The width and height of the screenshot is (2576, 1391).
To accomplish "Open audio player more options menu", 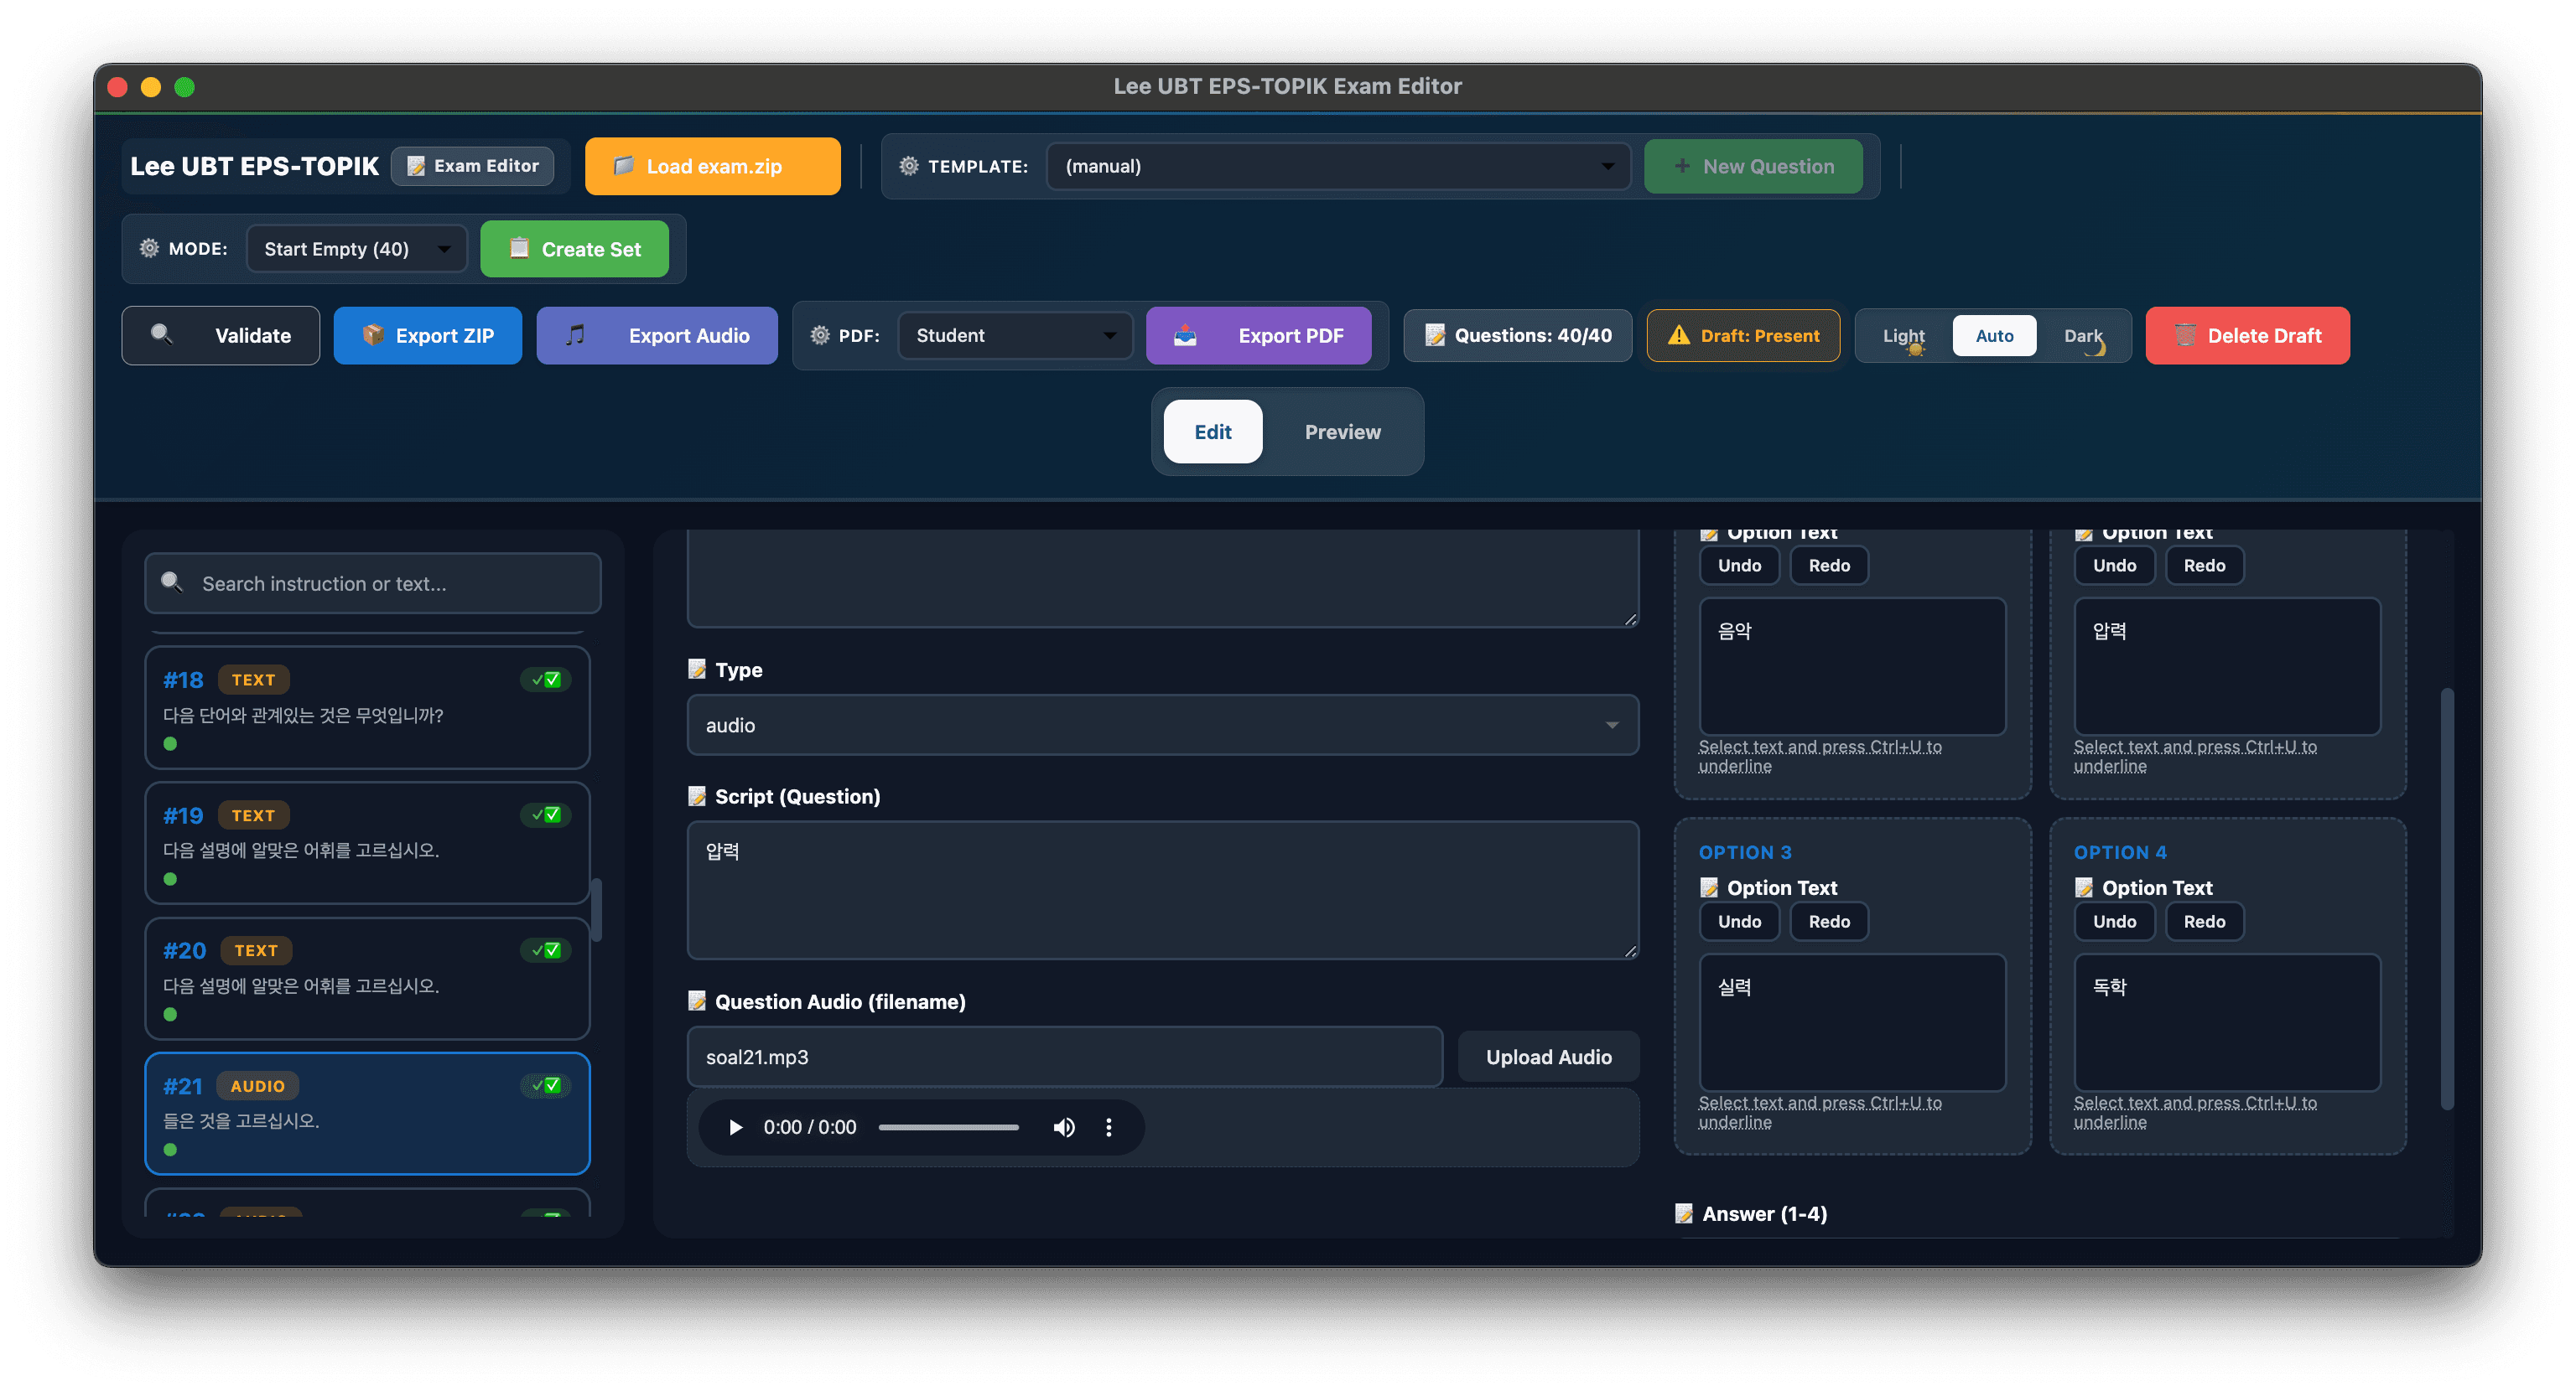I will point(1108,1127).
